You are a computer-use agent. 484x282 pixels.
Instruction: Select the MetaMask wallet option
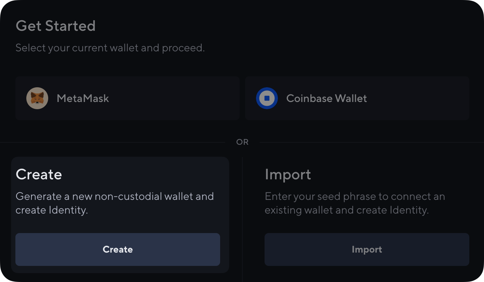coord(127,98)
